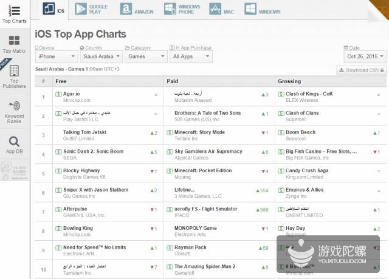Click the Download CSV button
Screen dimensions: 389x279
[362, 70]
